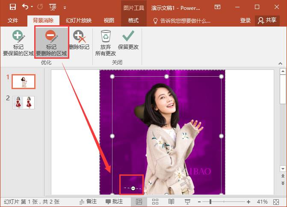
Task: Toggle the 批注 comments pane
Action: [114, 202]
